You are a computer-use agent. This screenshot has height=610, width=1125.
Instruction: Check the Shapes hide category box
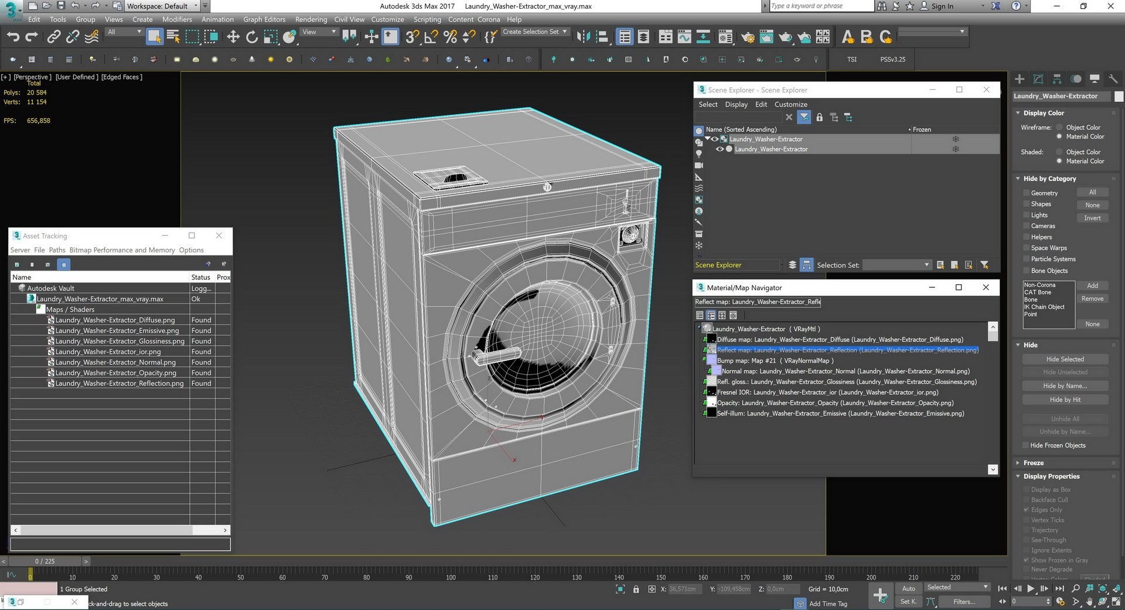(x=1026, y=204)
